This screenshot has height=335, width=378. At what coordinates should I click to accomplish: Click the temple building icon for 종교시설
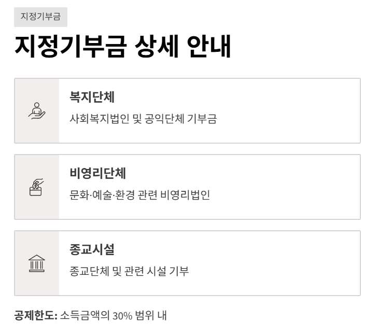pyautogui.click(x=37, y=263)
